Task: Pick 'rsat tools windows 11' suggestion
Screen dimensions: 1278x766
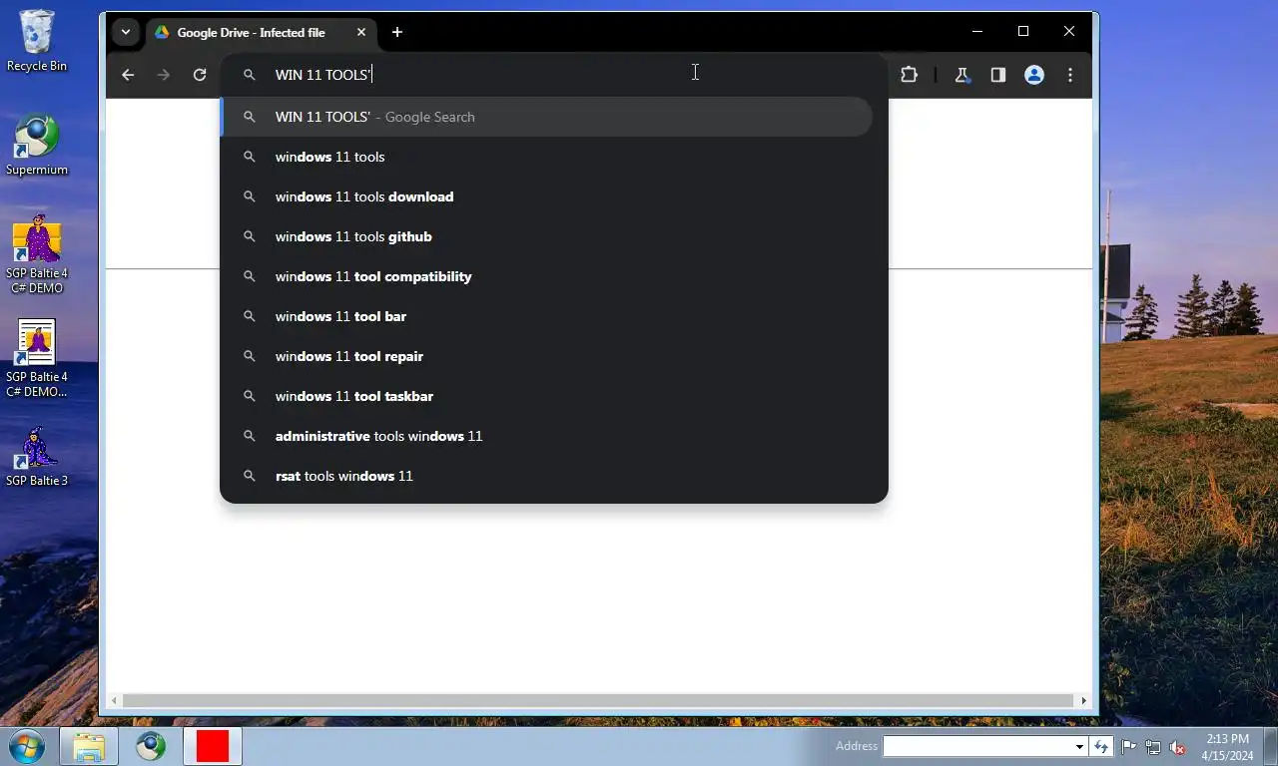Action: [x=546, y=476]
